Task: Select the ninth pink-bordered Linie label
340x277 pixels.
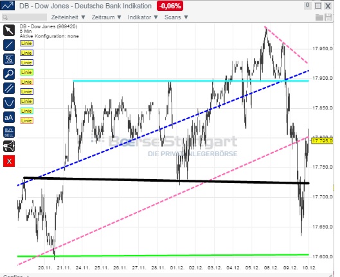Action: coord(26,120)
